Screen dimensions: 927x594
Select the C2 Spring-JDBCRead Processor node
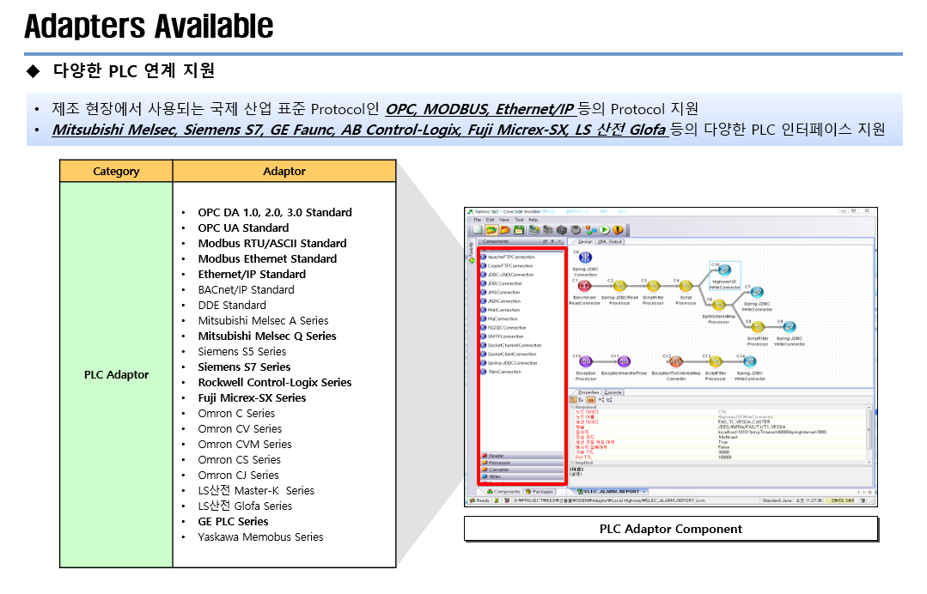pos(619,287)
